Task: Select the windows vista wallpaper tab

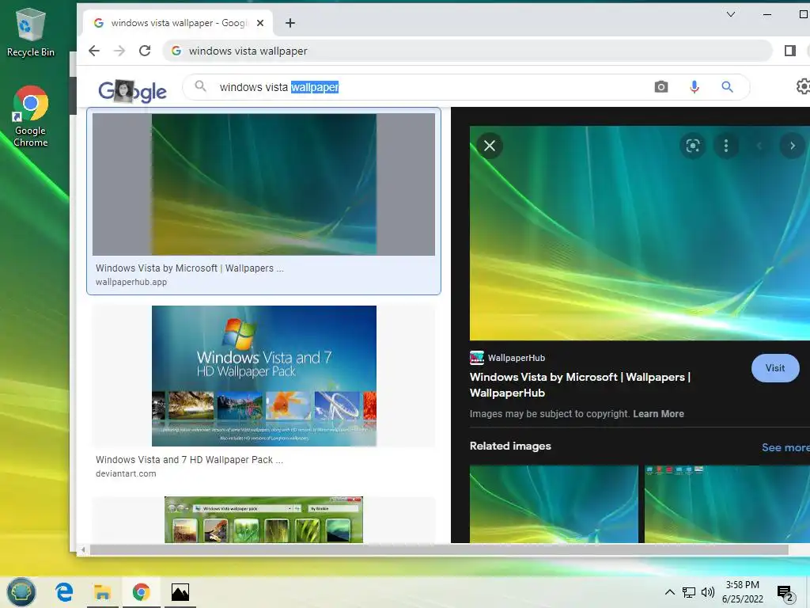Action: [178, 23]
